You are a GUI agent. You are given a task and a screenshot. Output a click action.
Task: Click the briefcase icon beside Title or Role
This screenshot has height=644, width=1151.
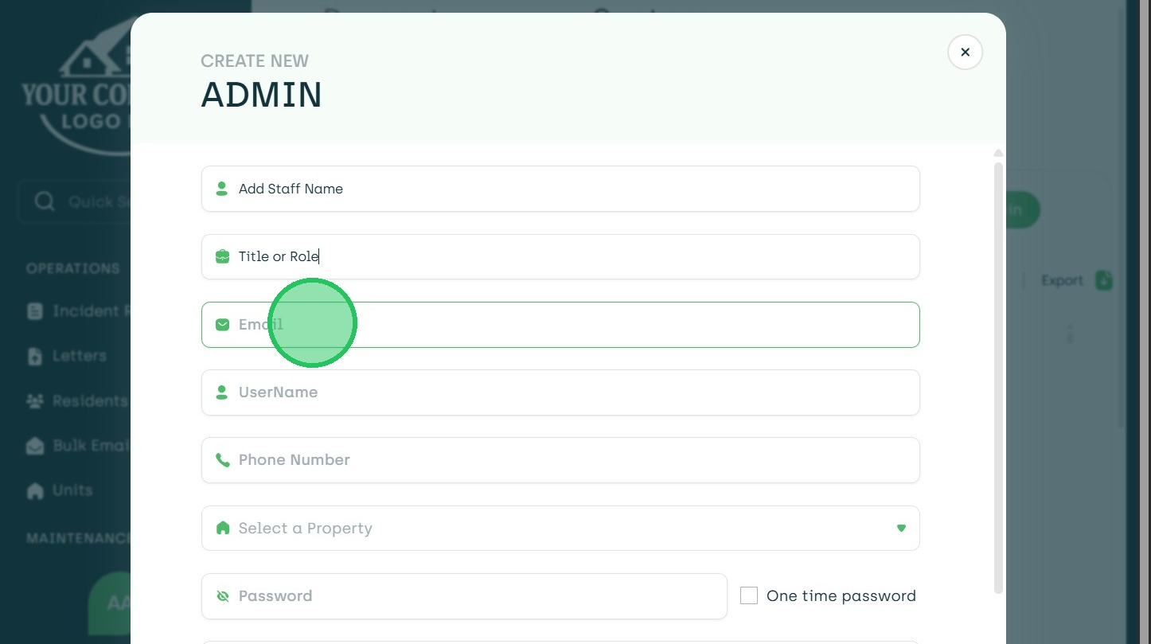pos(222,256)
